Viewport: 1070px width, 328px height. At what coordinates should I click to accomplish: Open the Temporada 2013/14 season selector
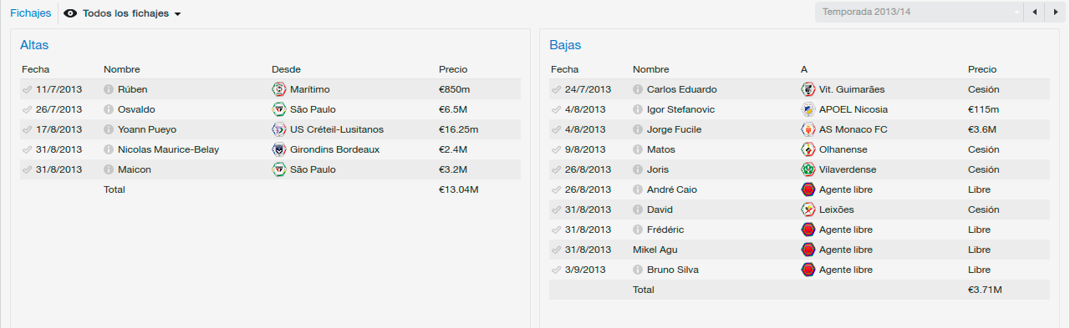(x=919, y=13)
